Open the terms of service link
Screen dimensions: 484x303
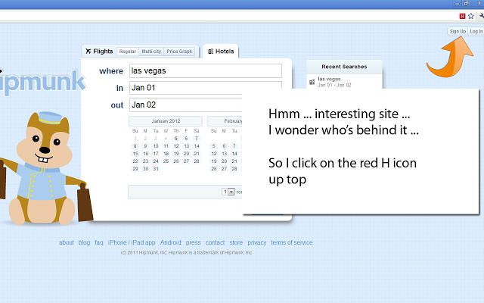coord(292,242)
